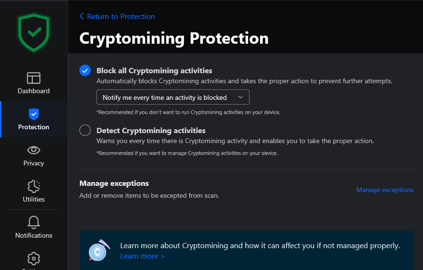Click the Protection shield icon
Viewport: 423px width, 270px height.
point(34,114)
